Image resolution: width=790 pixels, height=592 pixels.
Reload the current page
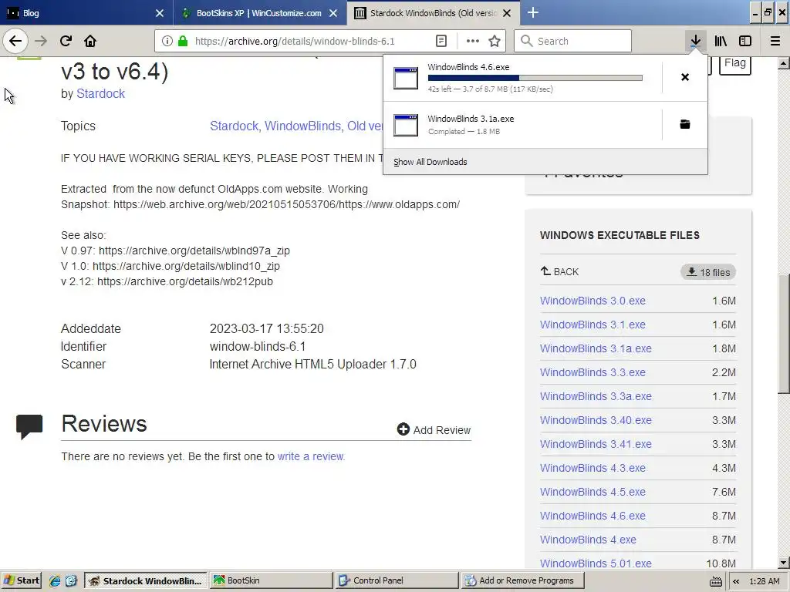pos(66,41)
